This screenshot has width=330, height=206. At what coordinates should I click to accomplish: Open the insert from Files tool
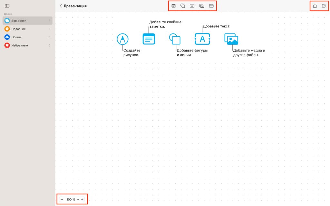point(212,5)
